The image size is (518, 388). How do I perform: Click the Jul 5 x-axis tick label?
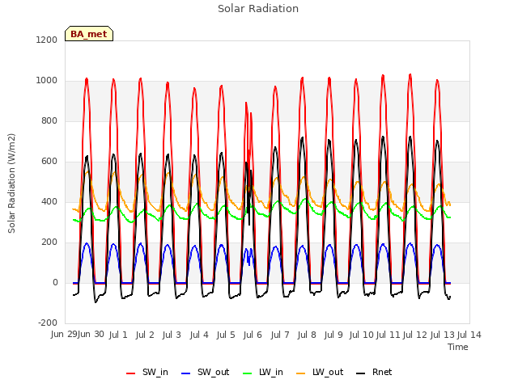coord(226,335)
